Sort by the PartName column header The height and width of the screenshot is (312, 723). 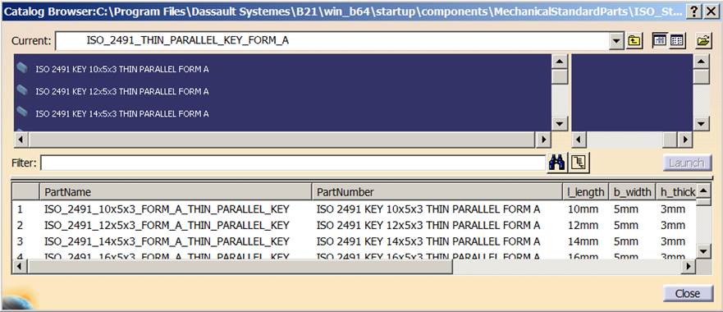pyautogui.click(x=176, y=192)
